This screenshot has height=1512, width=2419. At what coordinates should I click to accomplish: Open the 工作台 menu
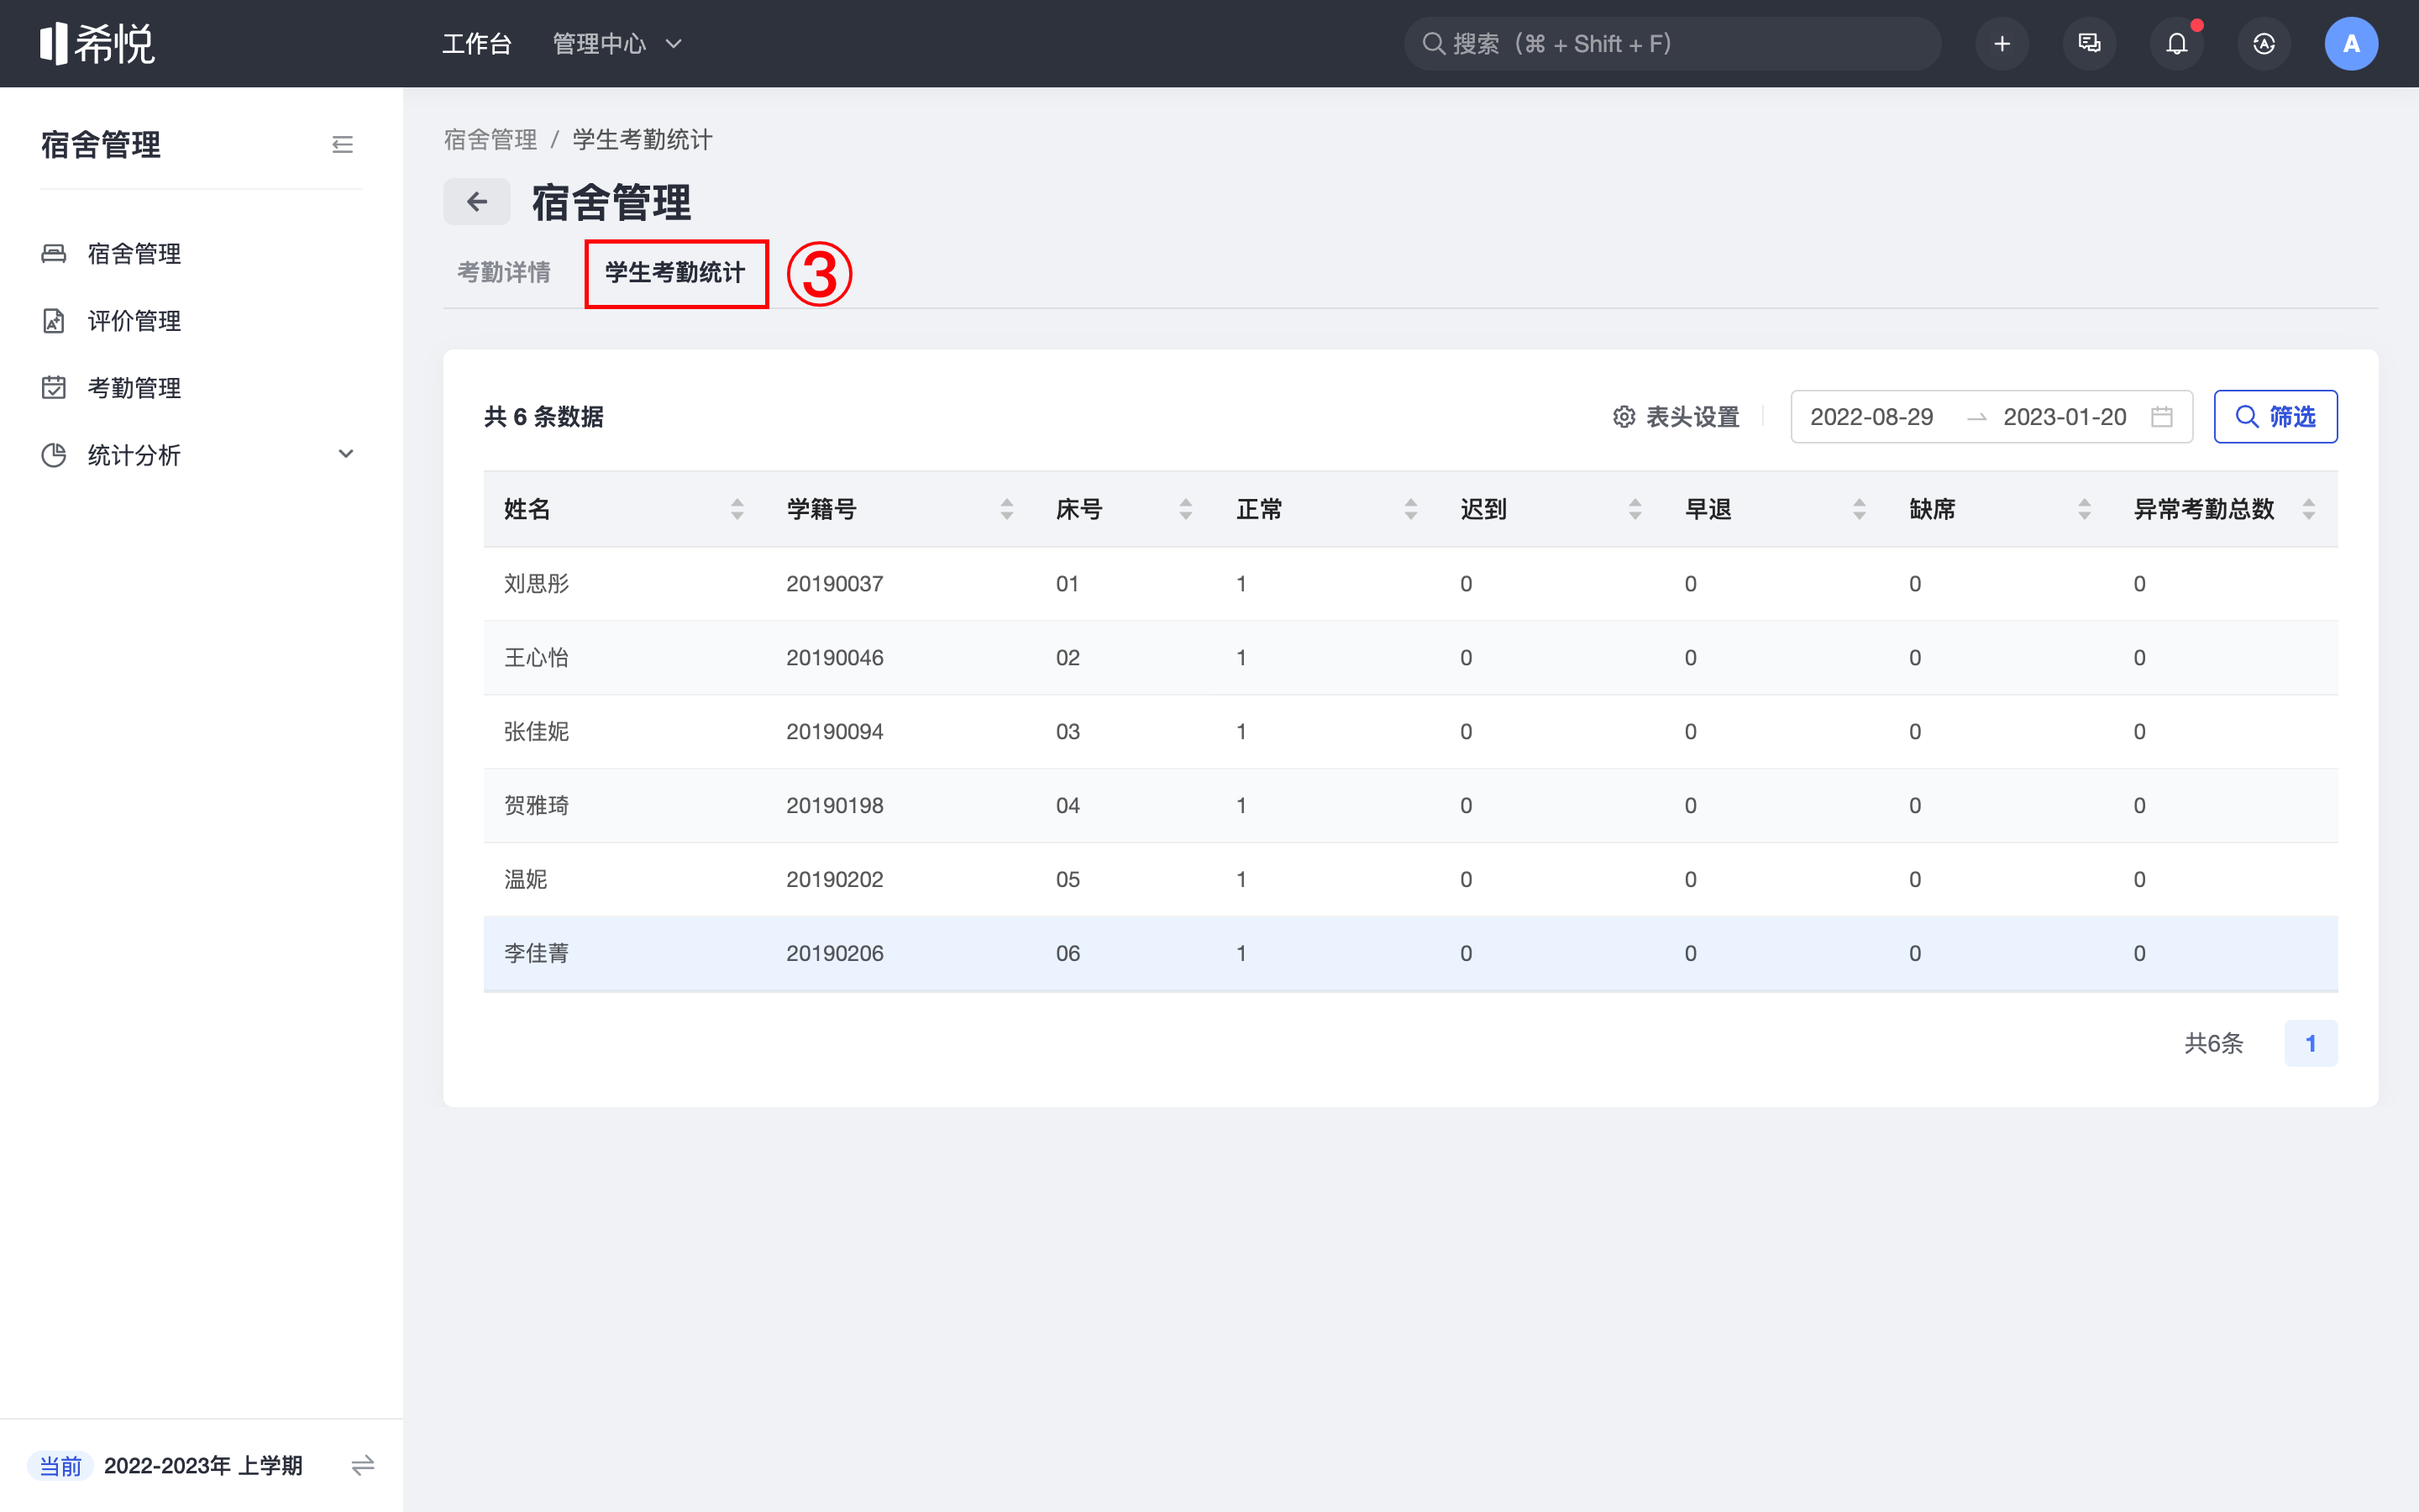(x=477, y=44)
